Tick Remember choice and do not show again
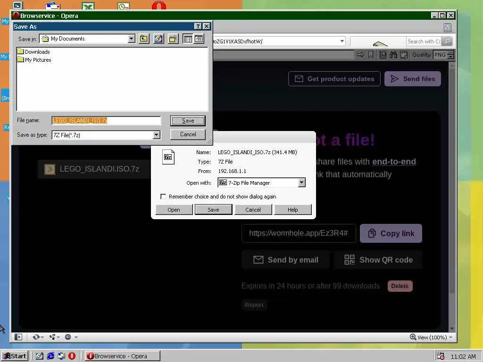This screenshot has width=483, height=362. pos(163,197)
